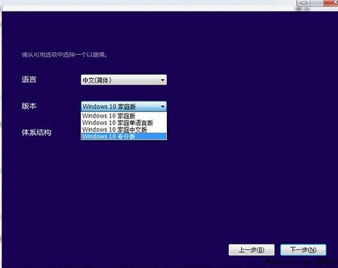
Task: Close the setup window
Action: point(331,3)
